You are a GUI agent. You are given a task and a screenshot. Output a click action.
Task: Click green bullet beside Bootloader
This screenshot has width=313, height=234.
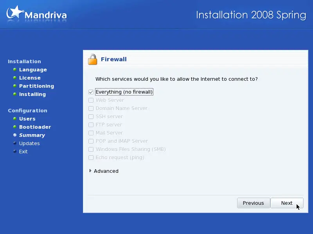pyautogui.click(x=15, y=127)
